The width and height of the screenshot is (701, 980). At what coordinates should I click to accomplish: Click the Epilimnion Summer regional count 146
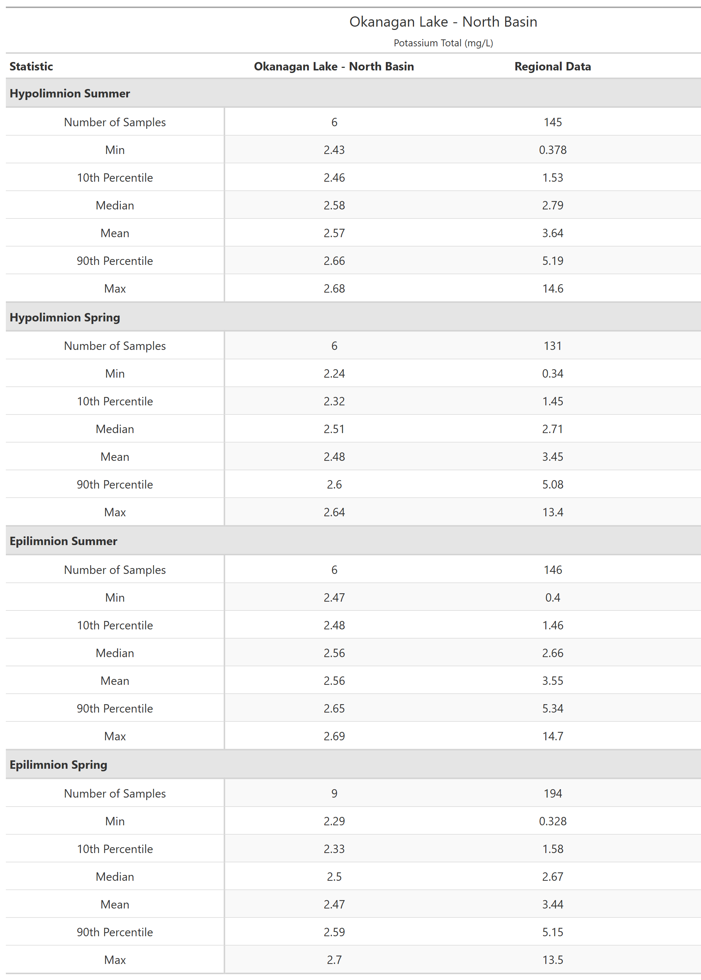553,570
